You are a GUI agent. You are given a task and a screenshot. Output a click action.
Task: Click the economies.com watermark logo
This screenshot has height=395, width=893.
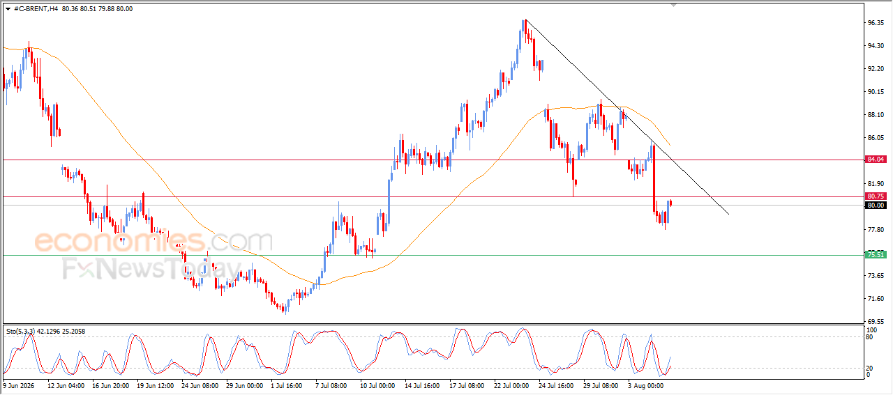point(153,242)
